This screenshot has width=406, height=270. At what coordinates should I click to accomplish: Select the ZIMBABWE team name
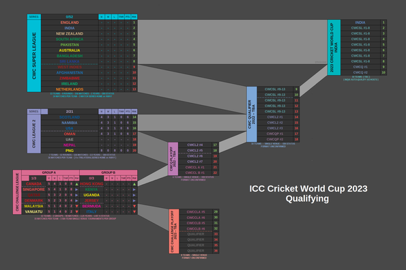pos(70,78)
